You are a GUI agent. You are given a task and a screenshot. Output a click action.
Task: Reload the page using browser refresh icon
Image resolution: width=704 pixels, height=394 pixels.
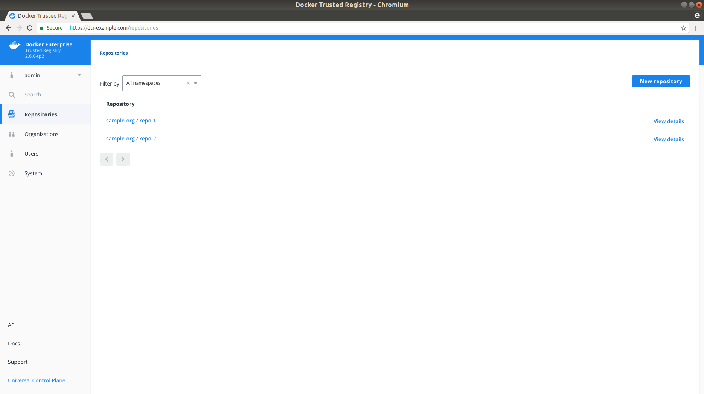pyautogui.click(x=30, y=28)
